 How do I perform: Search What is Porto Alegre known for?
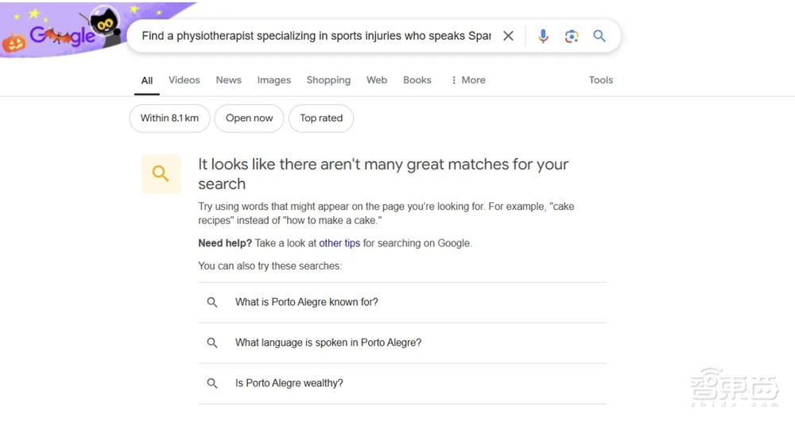[307, 302]
